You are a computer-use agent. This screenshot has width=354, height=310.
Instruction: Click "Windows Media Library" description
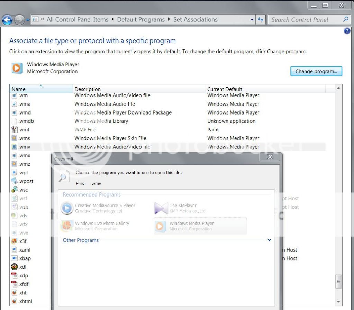click(101, 121)
